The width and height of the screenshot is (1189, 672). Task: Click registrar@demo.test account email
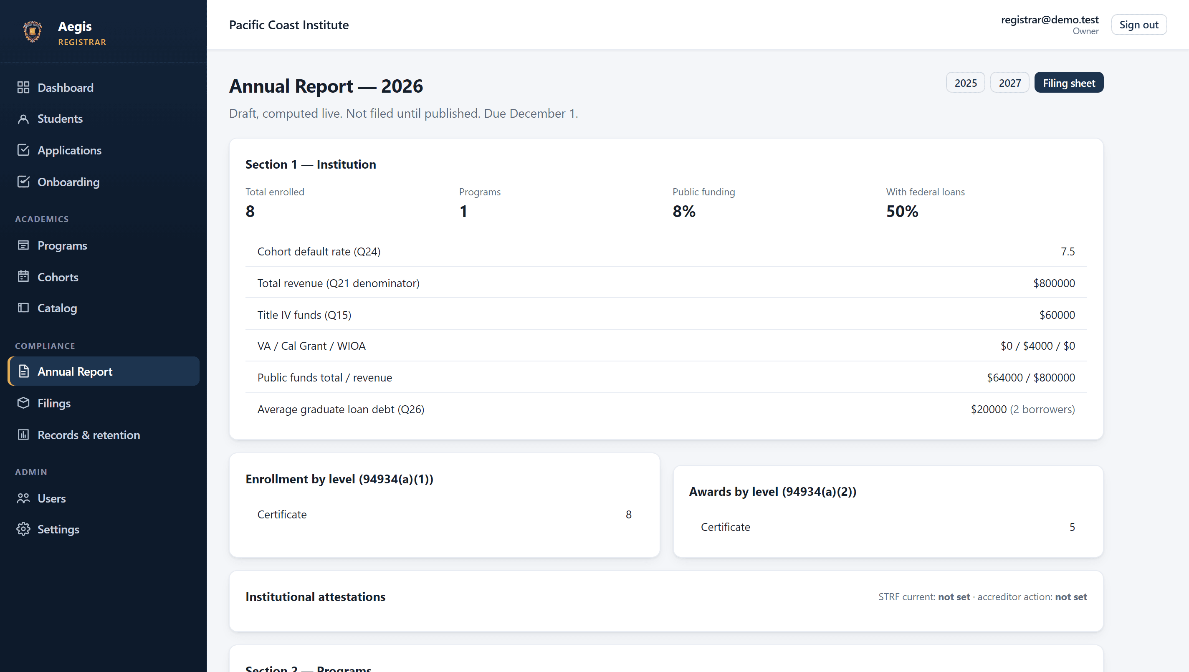(1050, 19)
